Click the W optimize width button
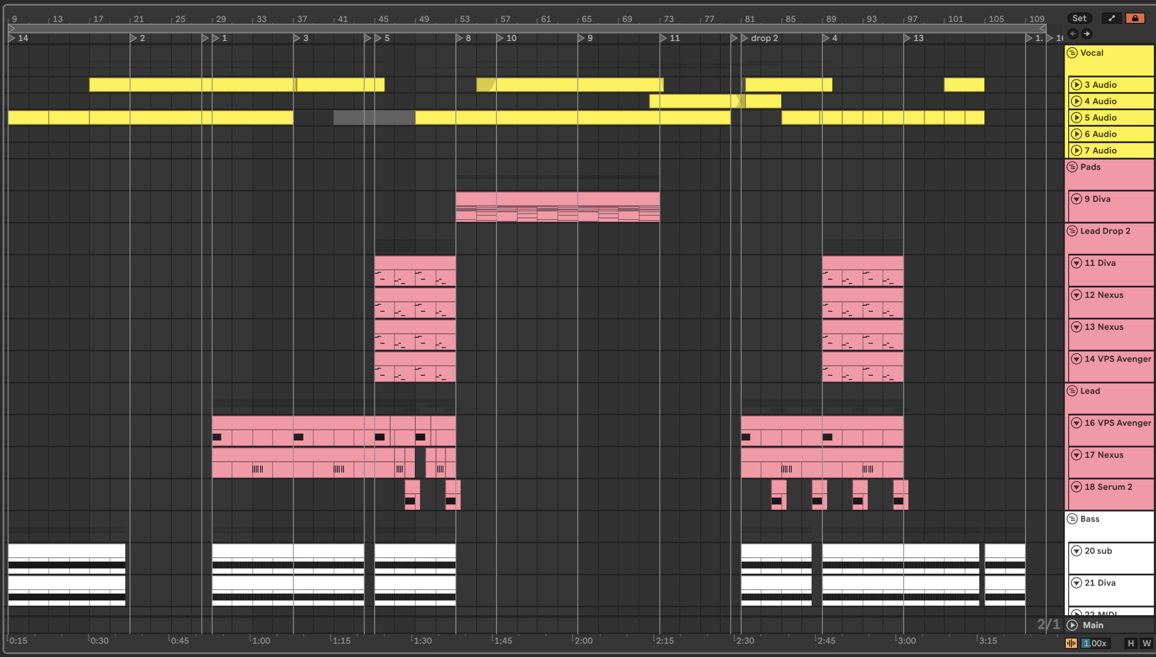The image size is (1156, 657). [1146, 643]
